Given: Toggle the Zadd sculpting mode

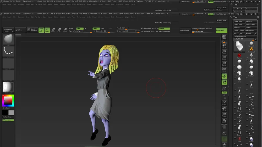Looking at the screenshot, I should (96, 28).
